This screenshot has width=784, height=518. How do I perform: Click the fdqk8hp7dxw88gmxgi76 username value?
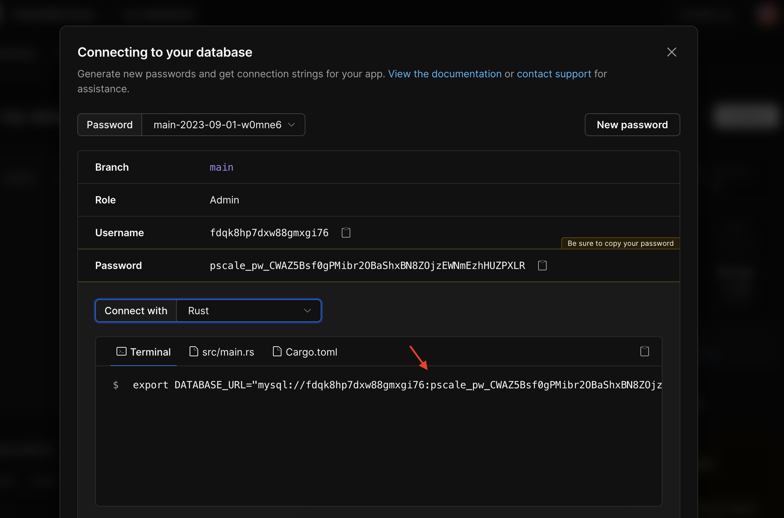coord(269,233)
